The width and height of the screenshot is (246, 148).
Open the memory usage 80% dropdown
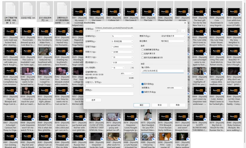(x=127, y=73)
